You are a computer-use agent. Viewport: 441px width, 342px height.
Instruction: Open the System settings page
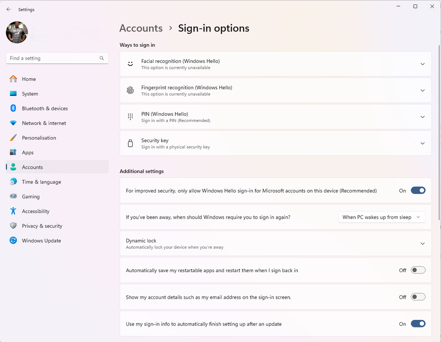[30, 94]
